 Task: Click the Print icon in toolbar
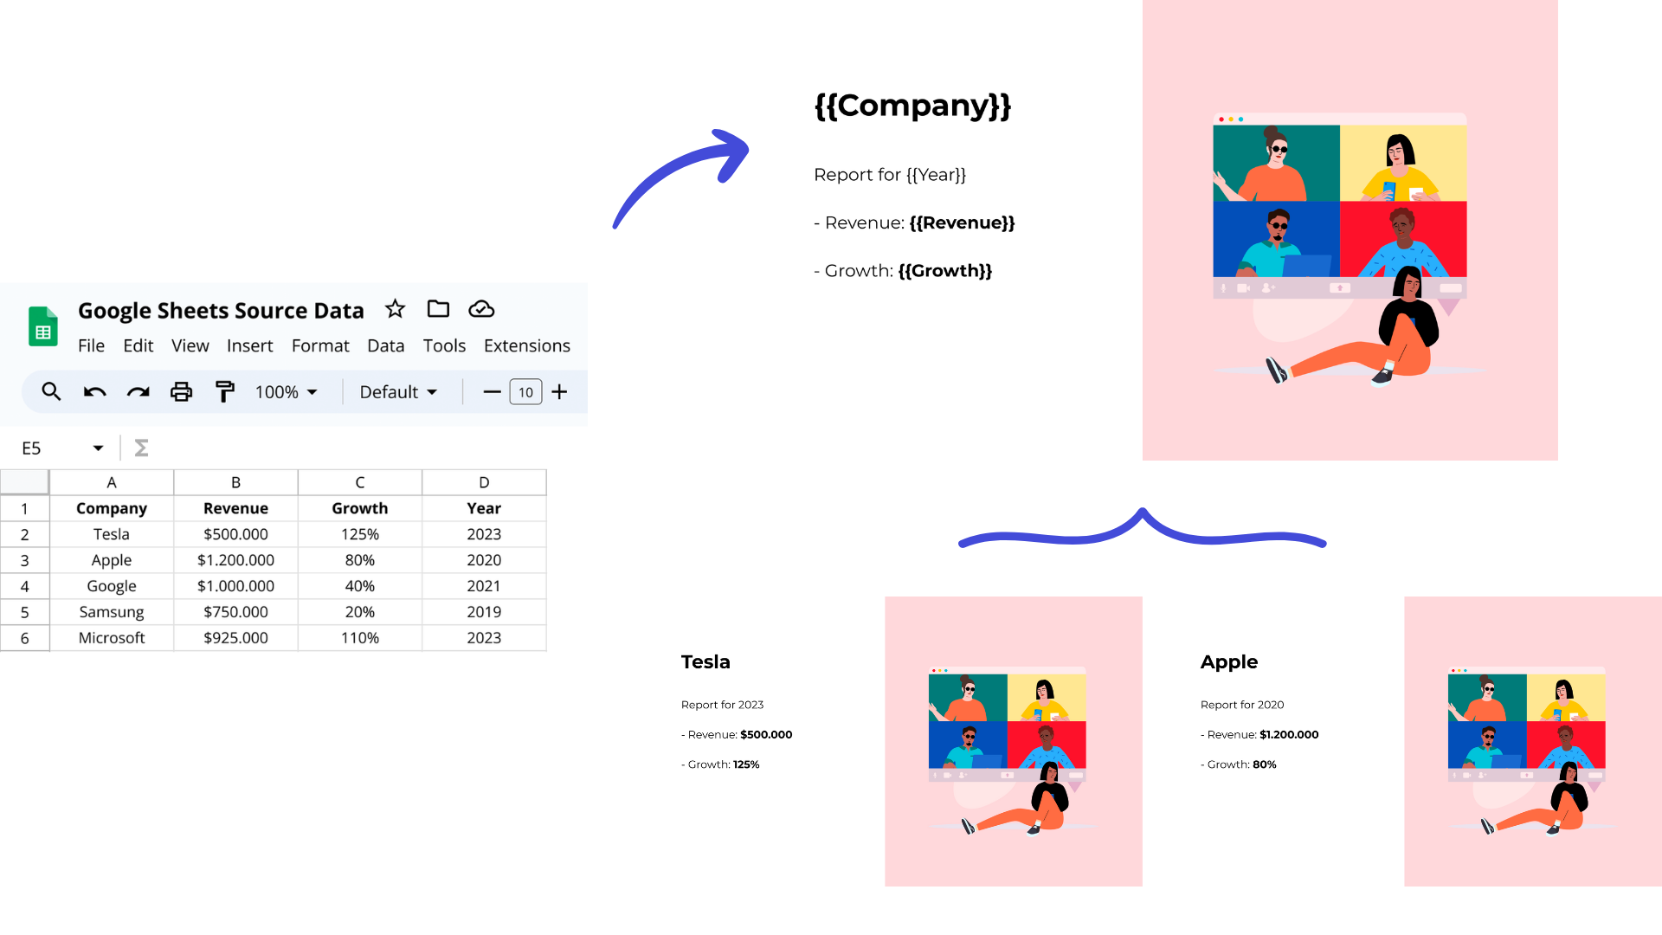coord(180,393)
